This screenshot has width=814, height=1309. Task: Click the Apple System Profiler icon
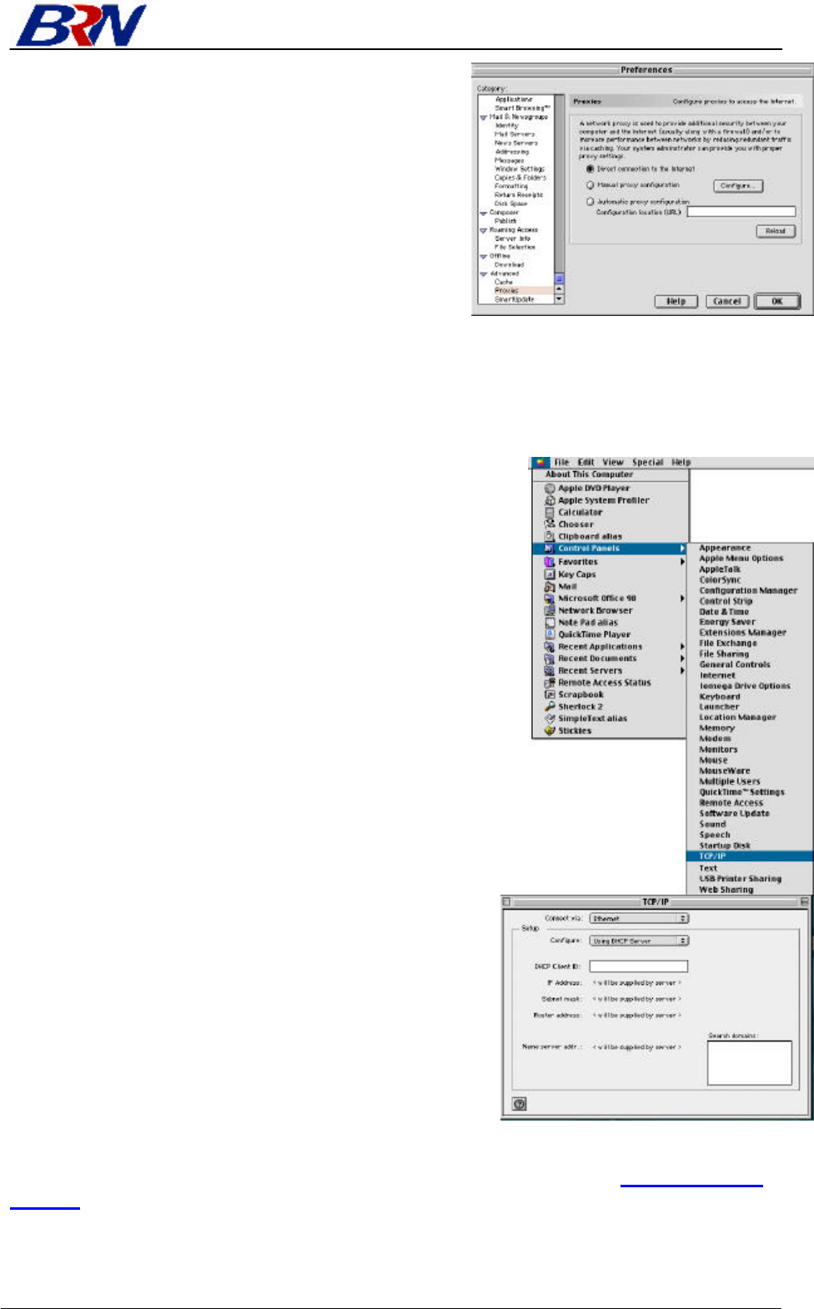click(x=550, y=500)
